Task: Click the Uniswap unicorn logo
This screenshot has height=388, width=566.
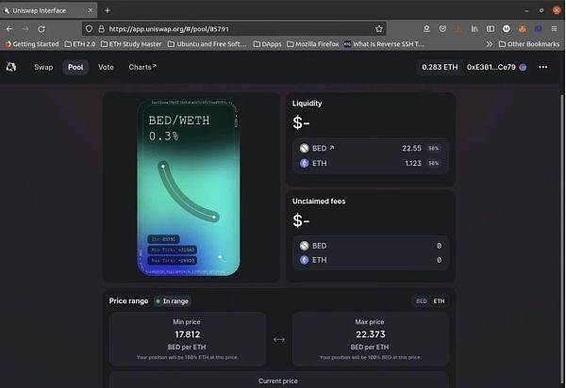Action: click(x=10, y=67)
